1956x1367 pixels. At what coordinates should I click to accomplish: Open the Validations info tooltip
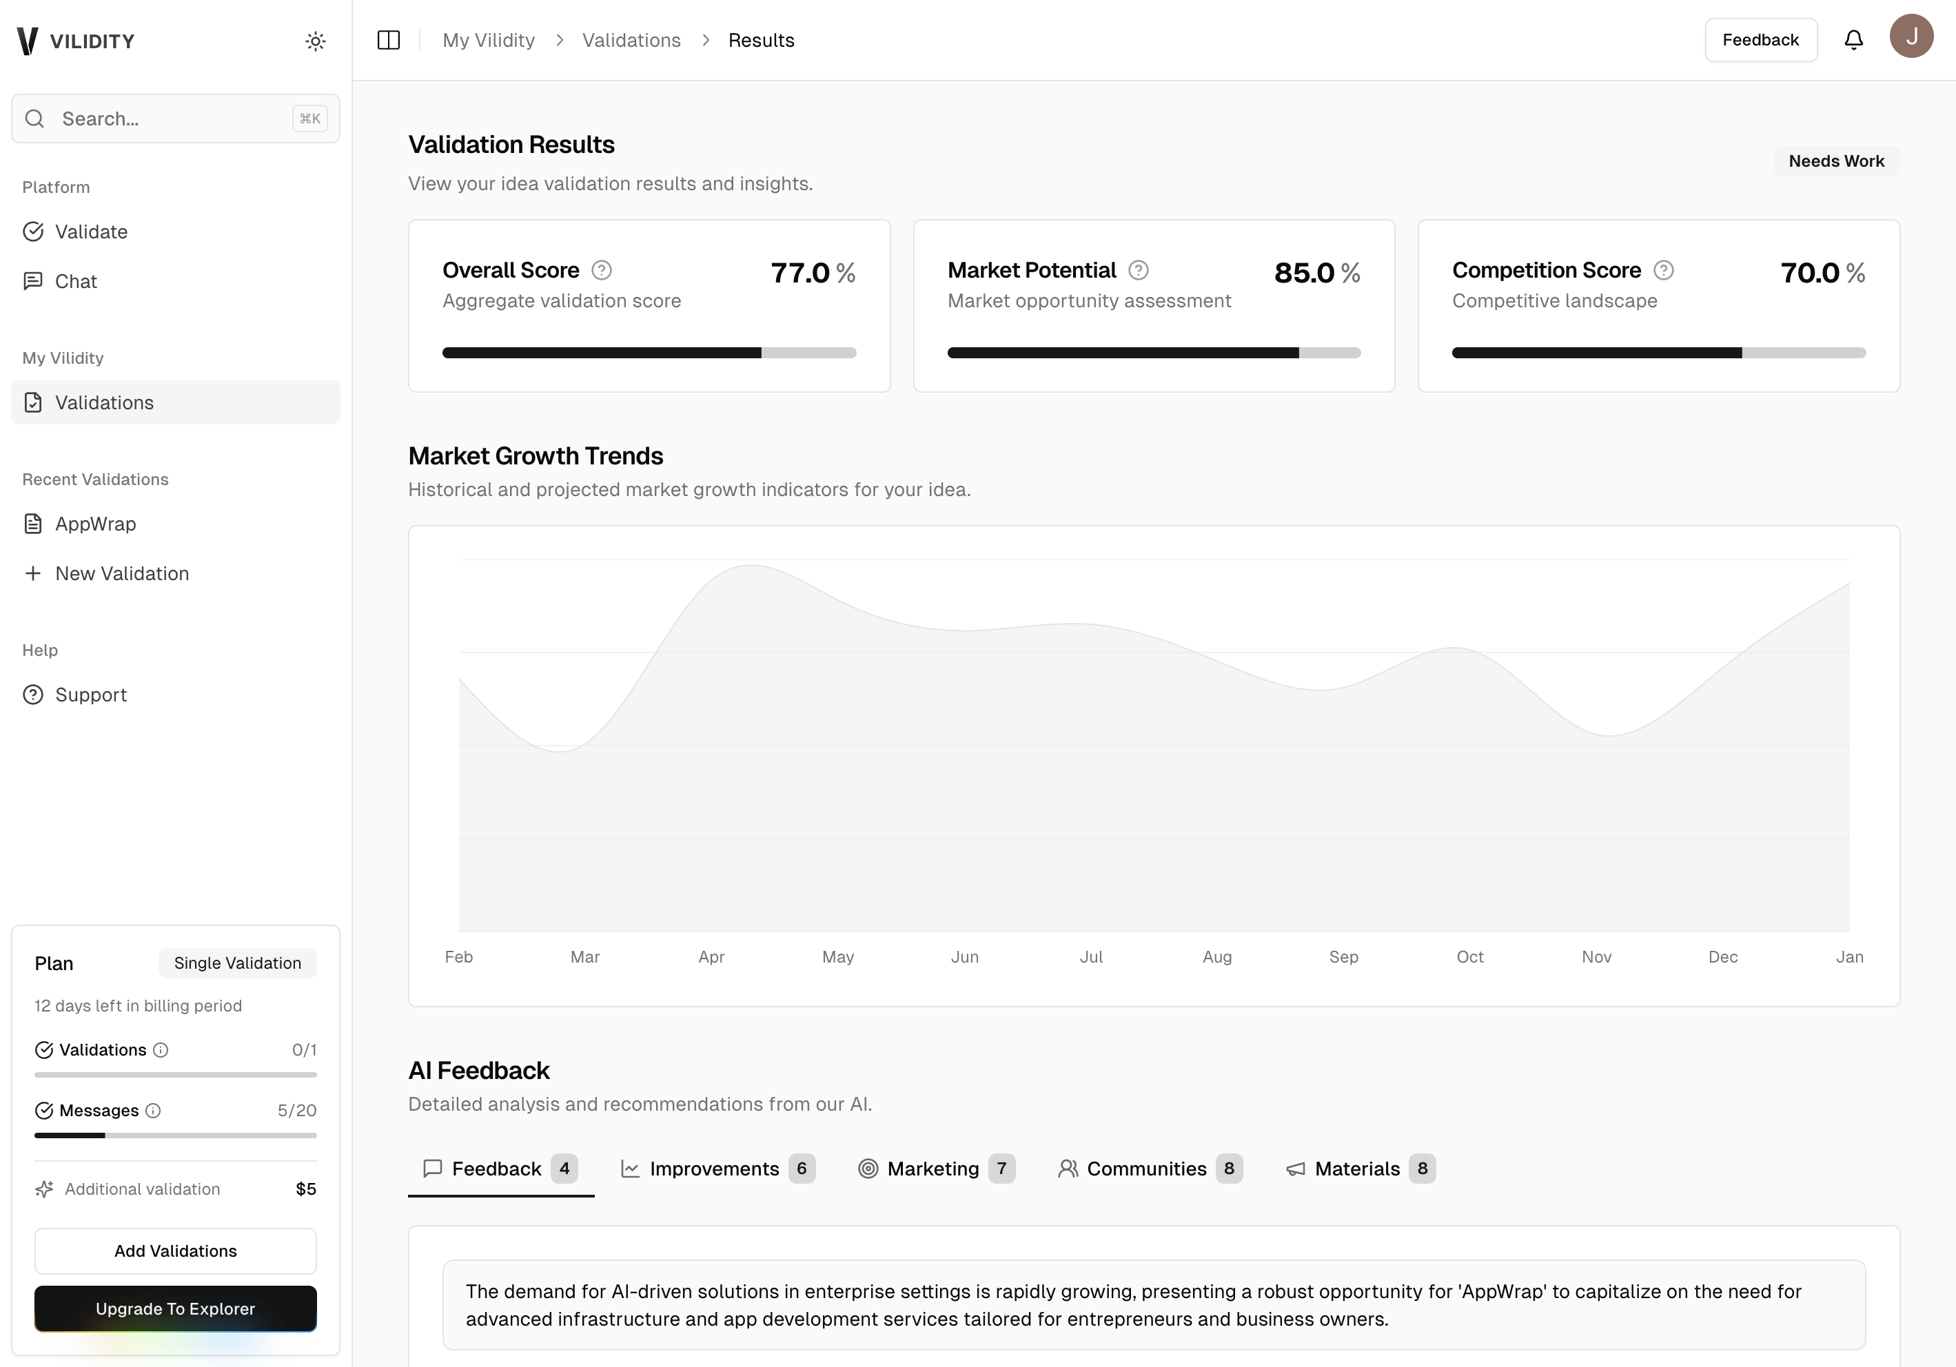point(162,1049)
